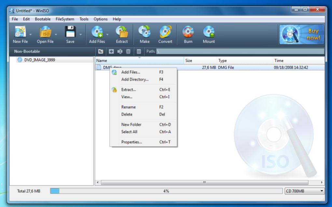332x207 pixels.
Task: Click the Path input field
Action: [x=240, y=51]
